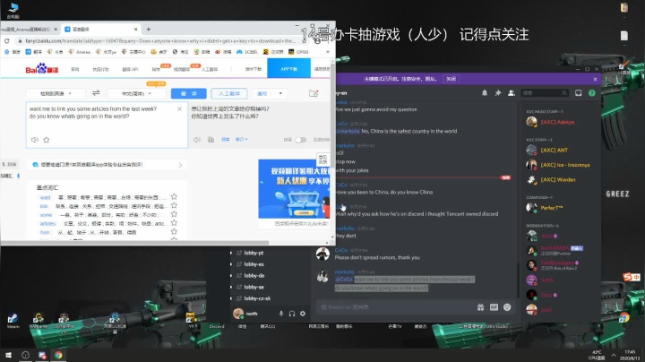Expand the lobby-pt channel
This screenshot has width=645, height=362.
pos(231,253)
